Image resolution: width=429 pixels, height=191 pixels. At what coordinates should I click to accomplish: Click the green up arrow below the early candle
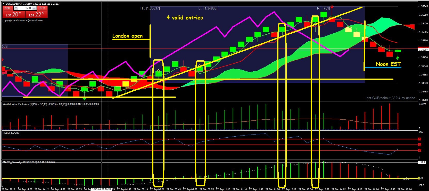click(x=84, y=98)
